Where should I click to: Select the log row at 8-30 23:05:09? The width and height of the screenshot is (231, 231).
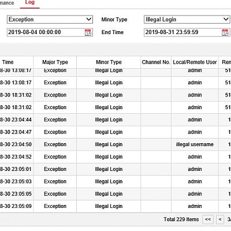pos(115,206)
